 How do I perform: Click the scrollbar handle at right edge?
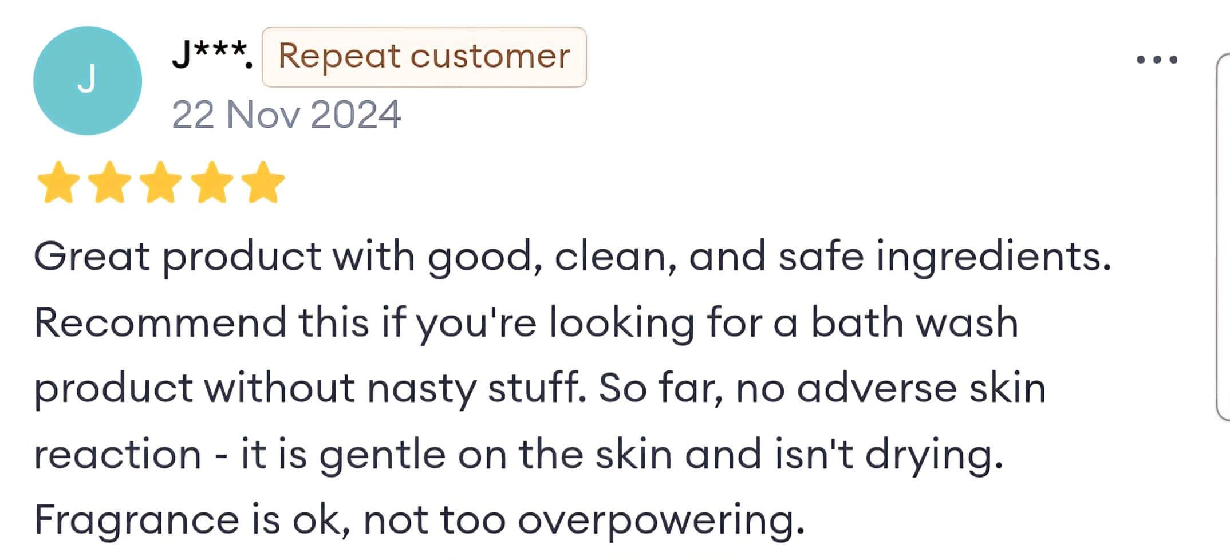[x=1223, y=237]
